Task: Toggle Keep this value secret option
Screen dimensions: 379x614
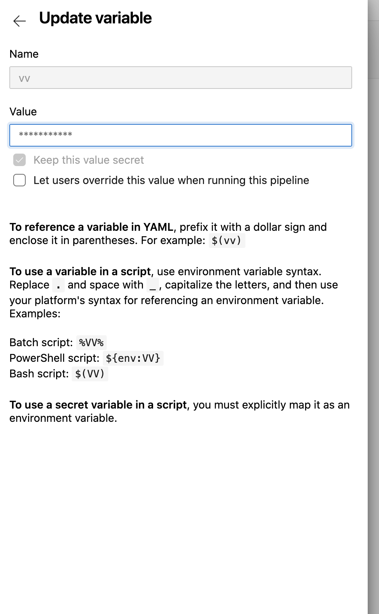Action: coord(19,160)
